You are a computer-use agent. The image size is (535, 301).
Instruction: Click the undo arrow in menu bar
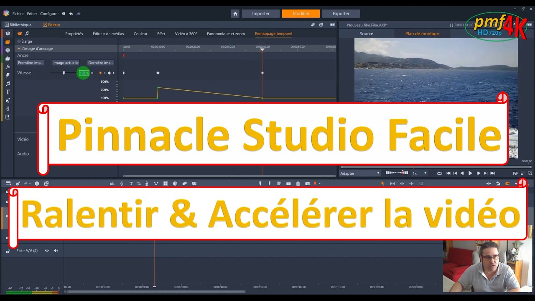[71, 14]
